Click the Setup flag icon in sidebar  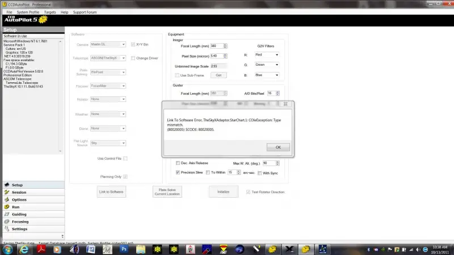coord(7,185)
